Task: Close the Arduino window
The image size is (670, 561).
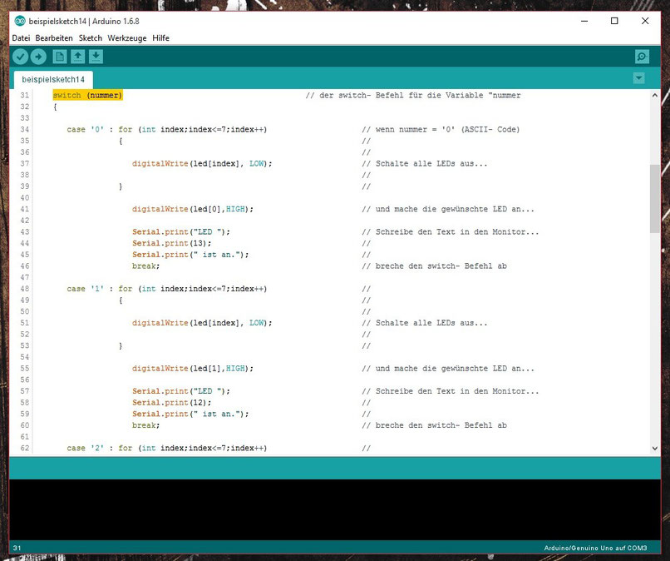Action: [x=645, y=21]
